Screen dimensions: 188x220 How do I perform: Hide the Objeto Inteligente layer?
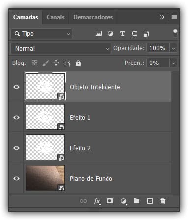pyautogui.click(x=16, y=87)
